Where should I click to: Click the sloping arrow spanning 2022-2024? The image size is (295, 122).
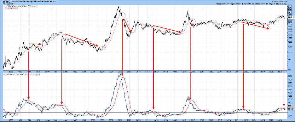[x=256, y=26]
